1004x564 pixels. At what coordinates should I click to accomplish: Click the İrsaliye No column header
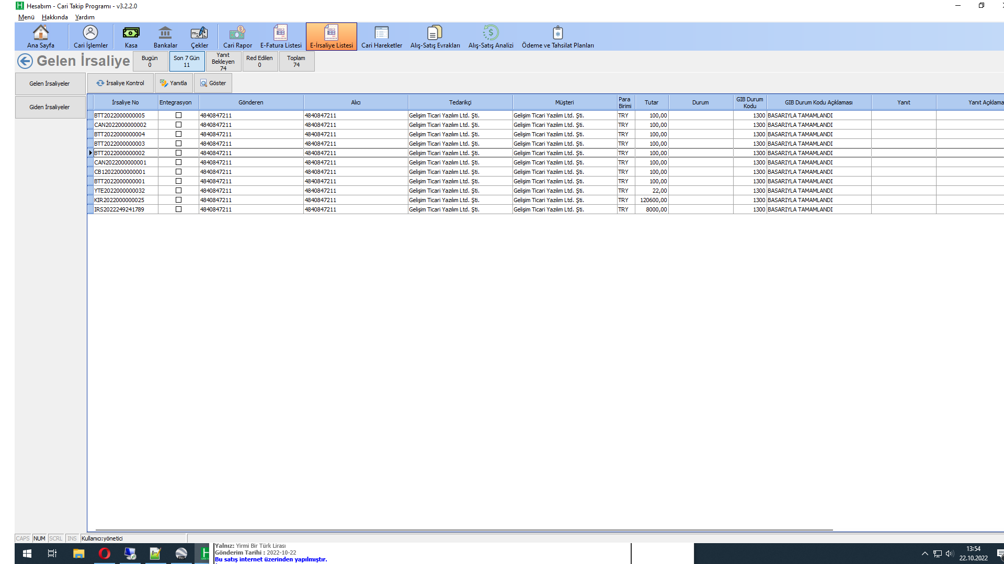click(x=125, y=102)
